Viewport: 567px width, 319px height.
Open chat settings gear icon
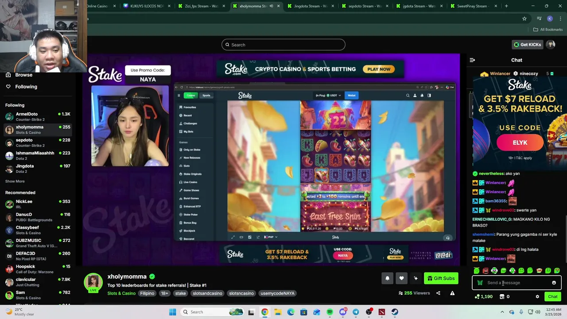(537, 297)
